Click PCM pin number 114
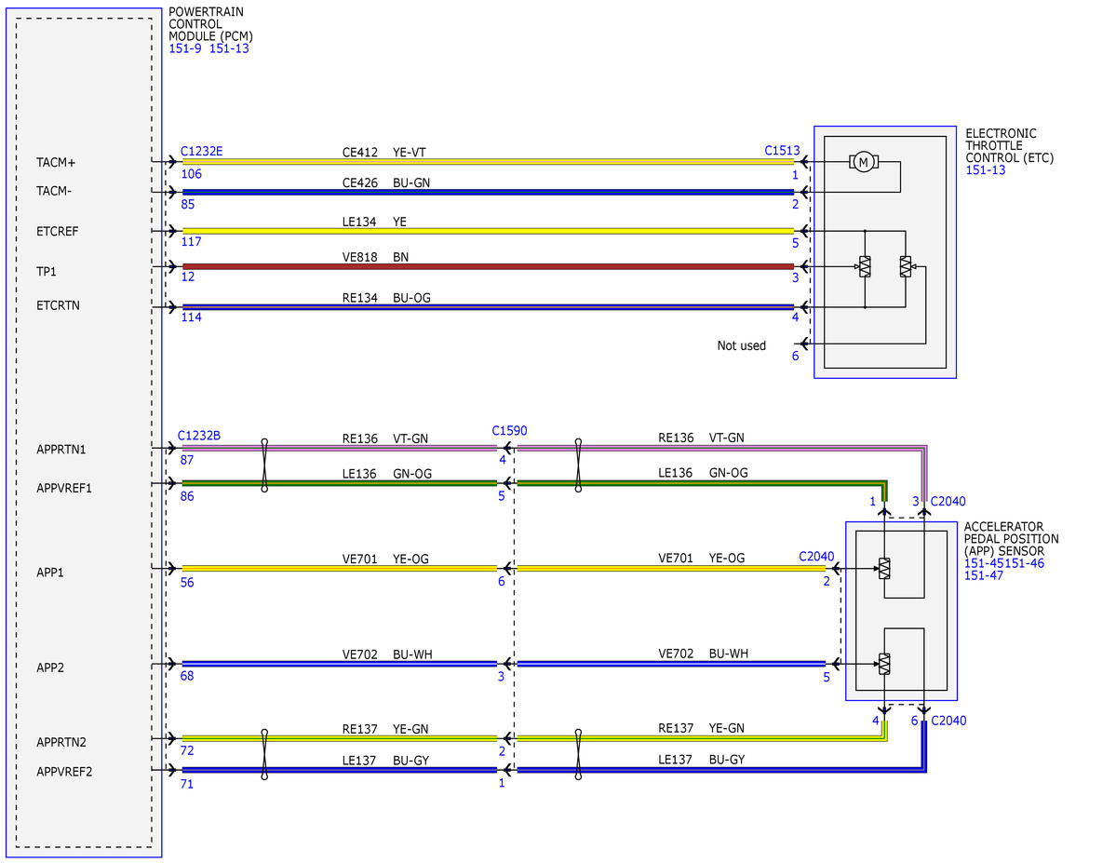Image resolution: width=1116 pixels, height=863 pixels. click(192, 317)
